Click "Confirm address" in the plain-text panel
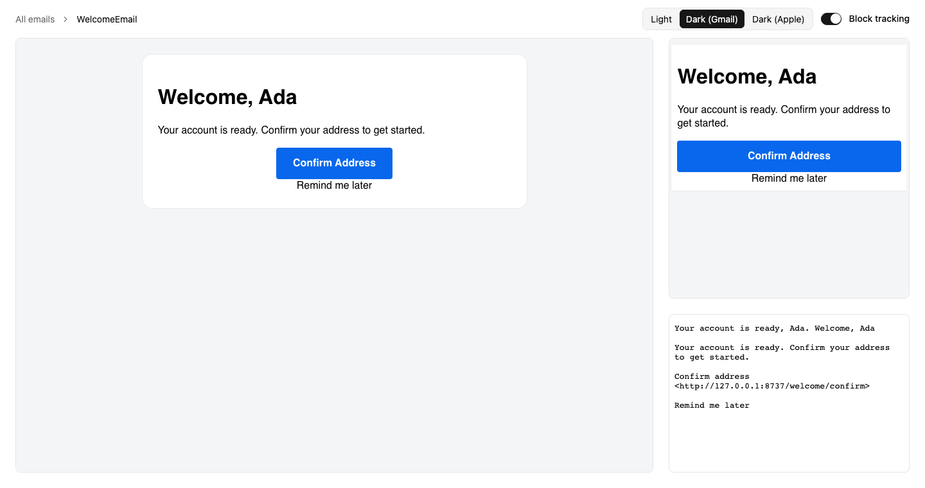 pos(712,376)
